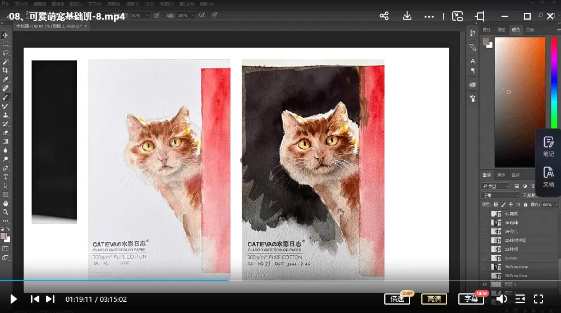This screenshot has width=561, height=313.
Task: Hide the 图层 2 layer eye
Action: [485, 284]
